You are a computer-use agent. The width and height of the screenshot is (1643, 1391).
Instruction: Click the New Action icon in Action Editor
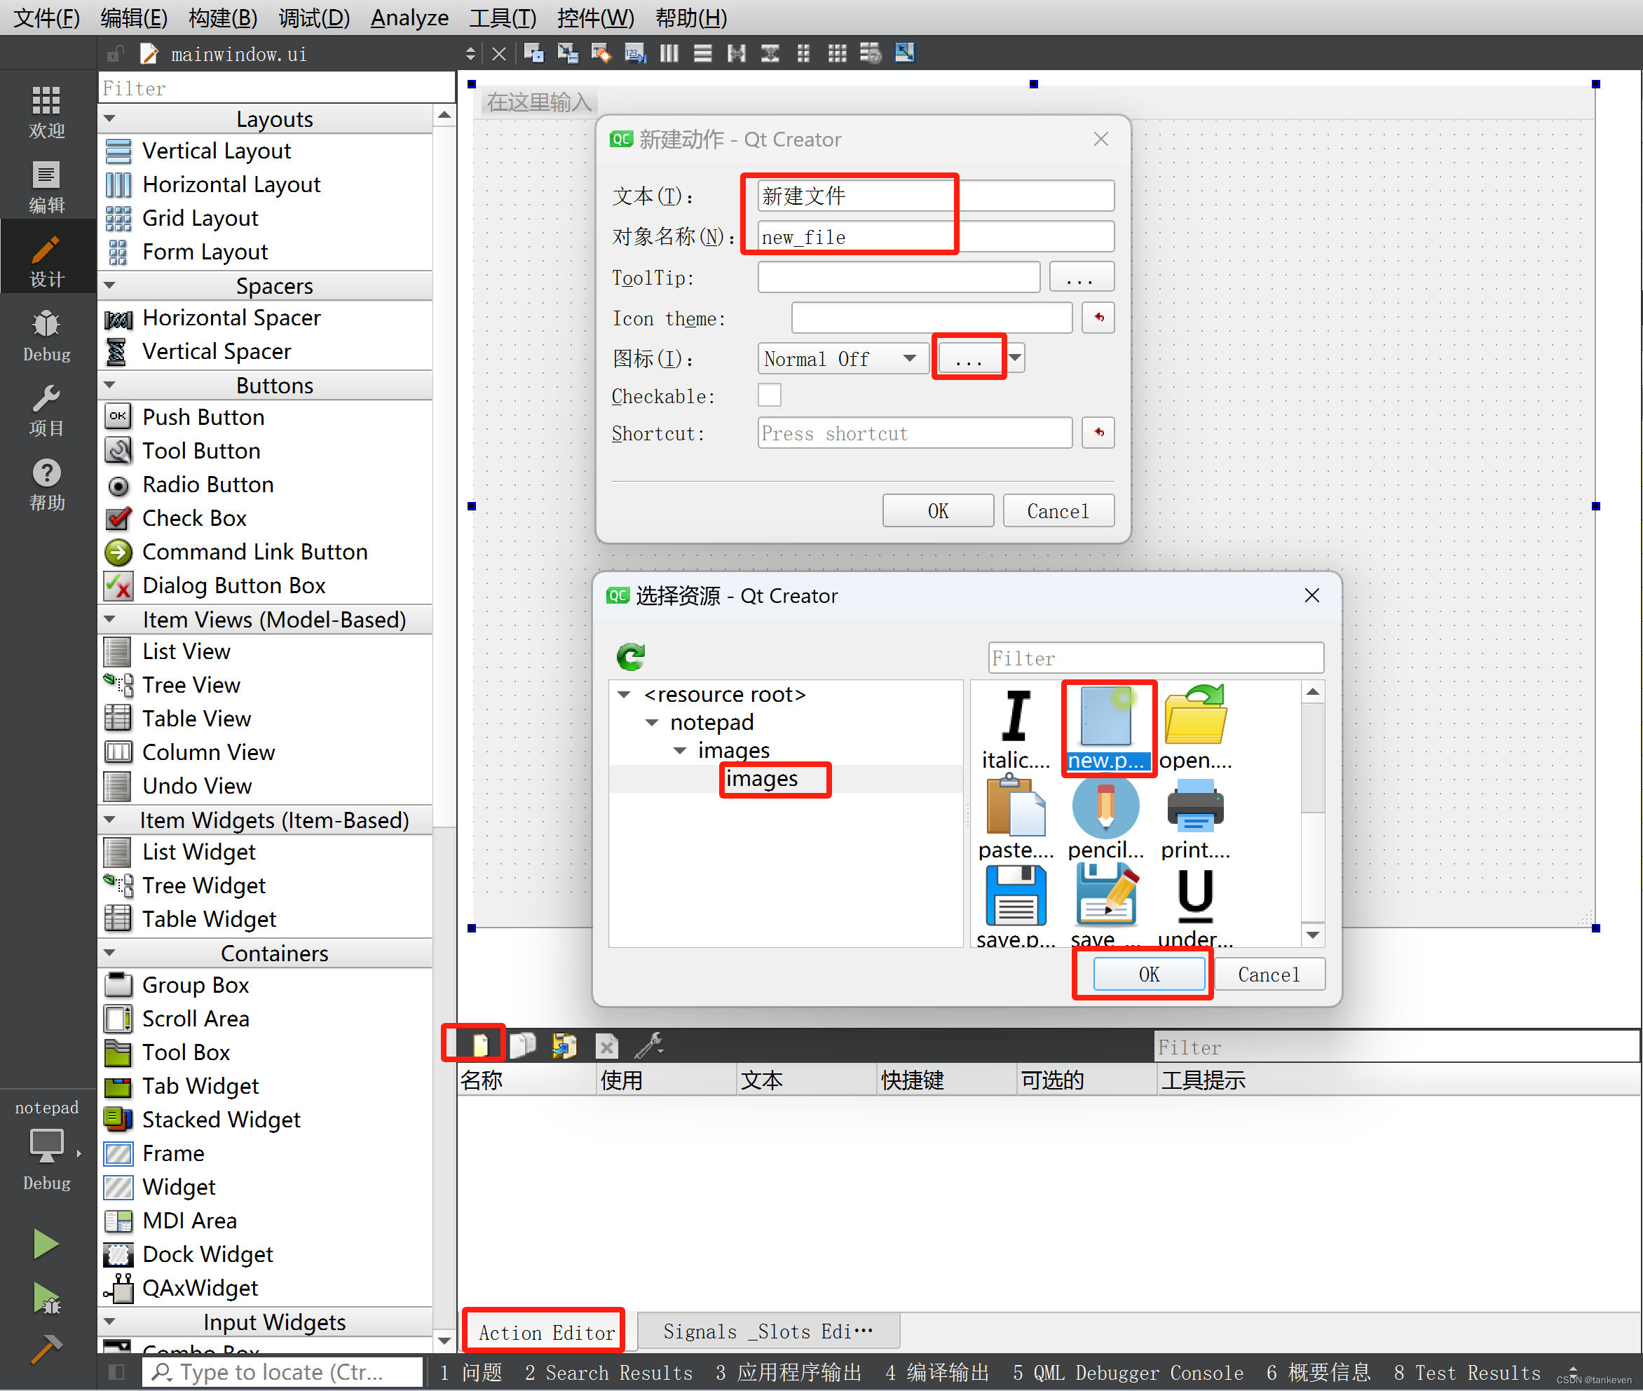click(480, 1045)
